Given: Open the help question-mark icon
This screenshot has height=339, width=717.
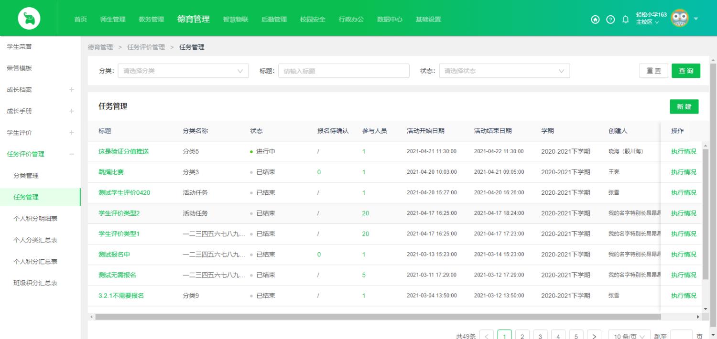Looking at the screenshot, I should [610, 20].
